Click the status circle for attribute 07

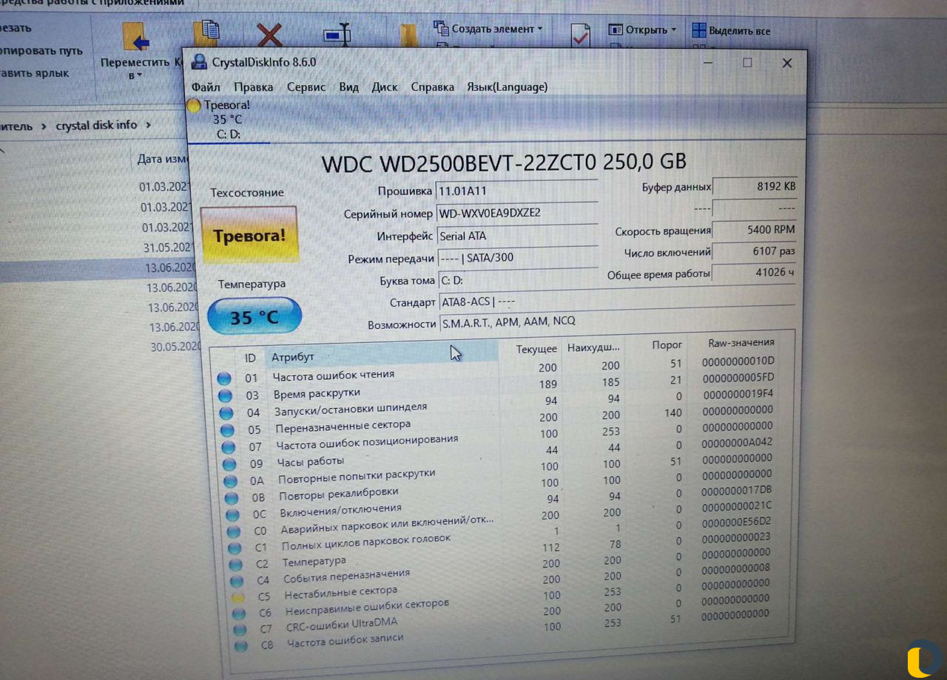[x=229, y=447]
